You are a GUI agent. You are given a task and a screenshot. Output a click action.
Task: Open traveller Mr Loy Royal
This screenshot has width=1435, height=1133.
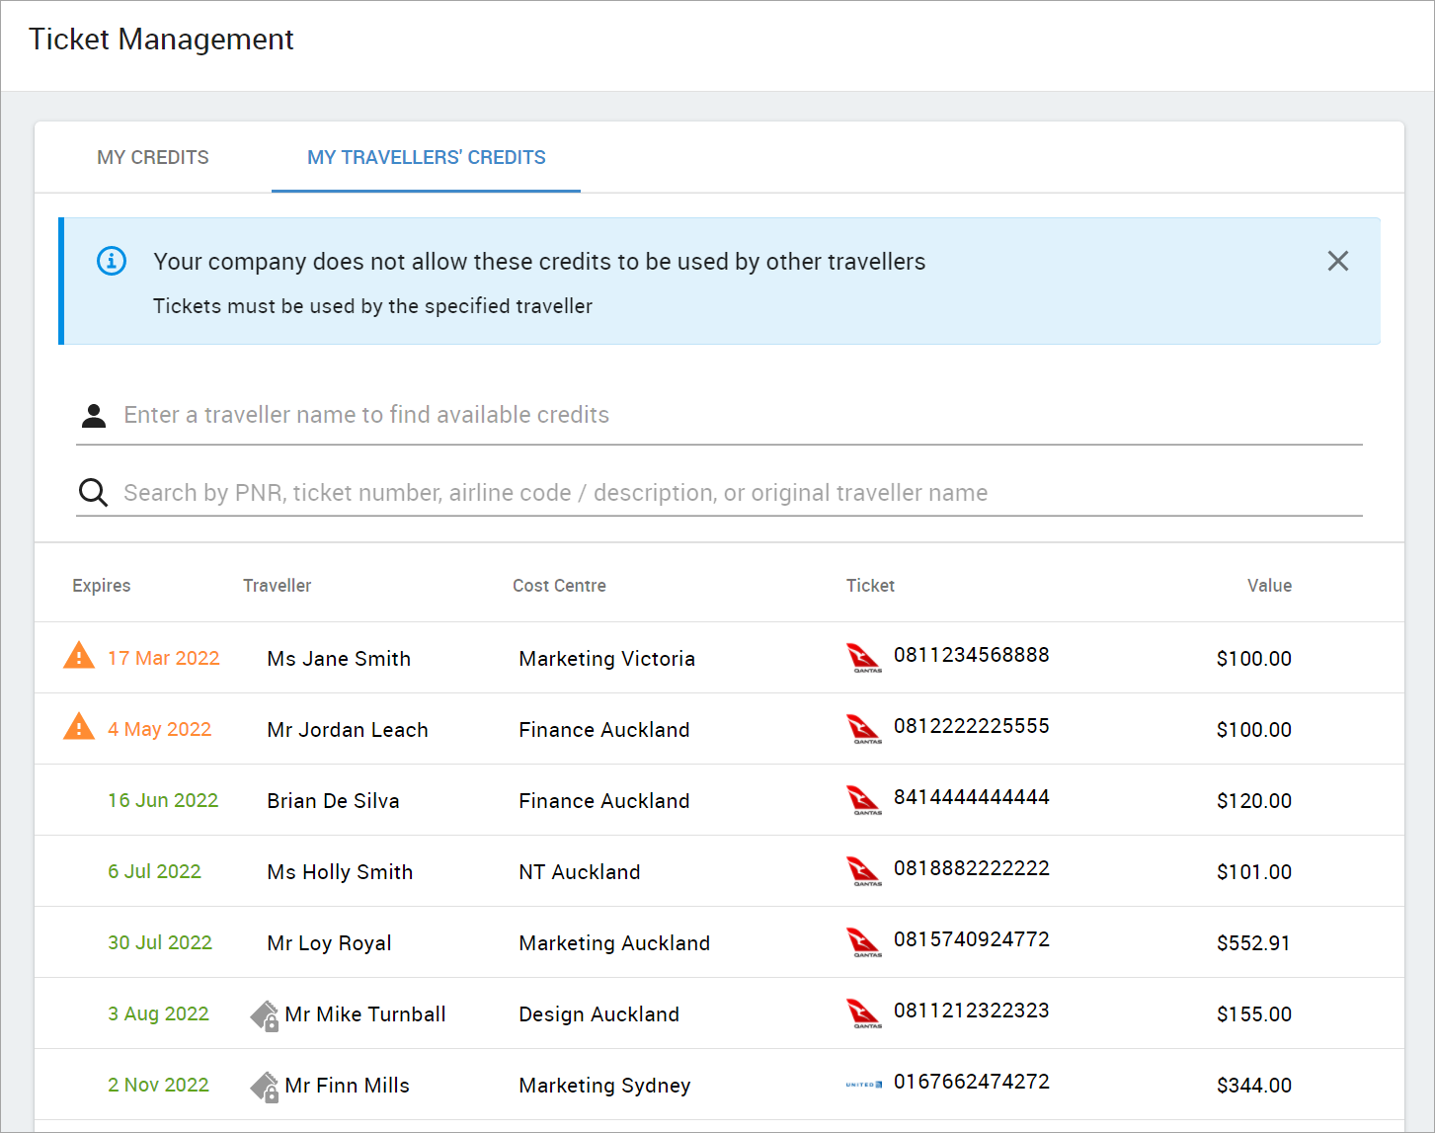329,943
